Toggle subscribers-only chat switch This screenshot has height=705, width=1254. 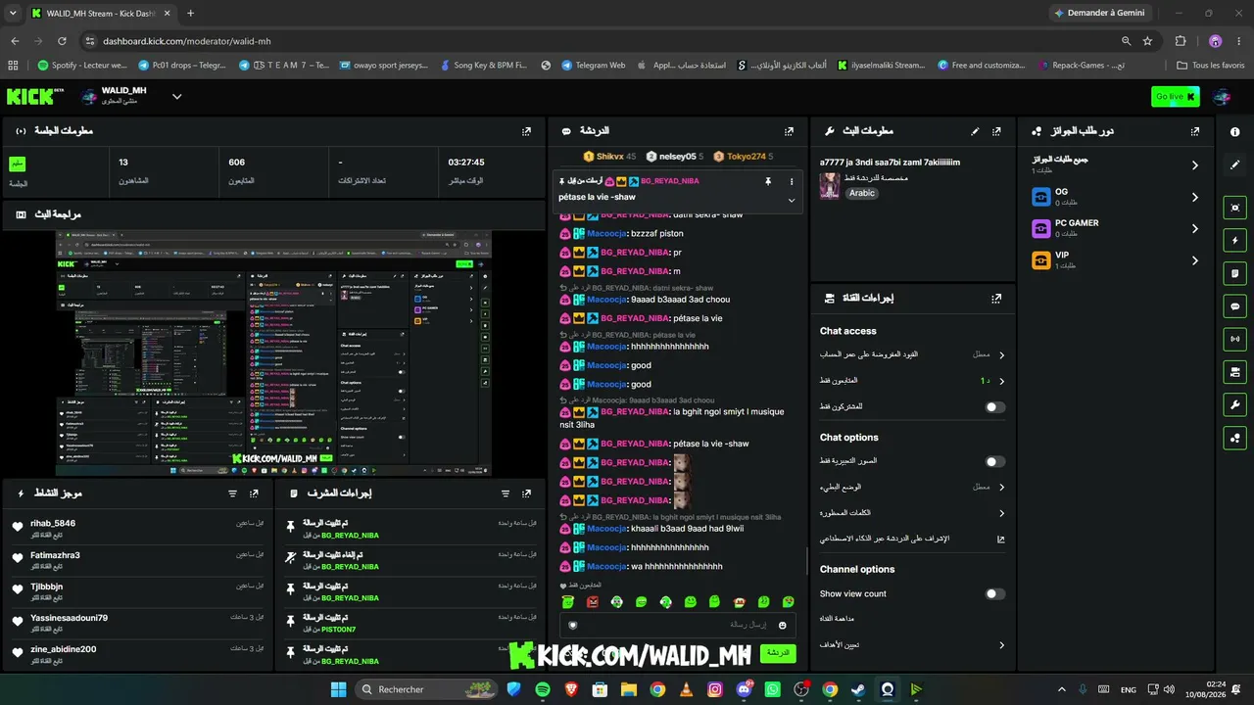(x=994, y=406)
